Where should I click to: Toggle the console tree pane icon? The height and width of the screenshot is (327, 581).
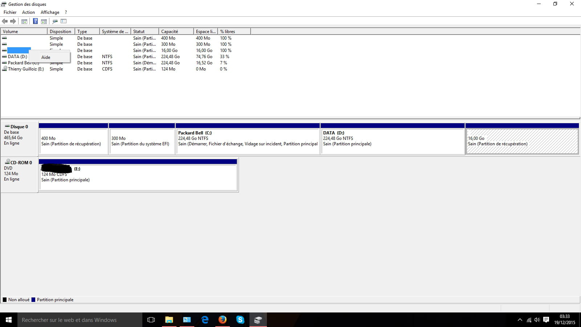pyautogui.click(x=24, y=21)
